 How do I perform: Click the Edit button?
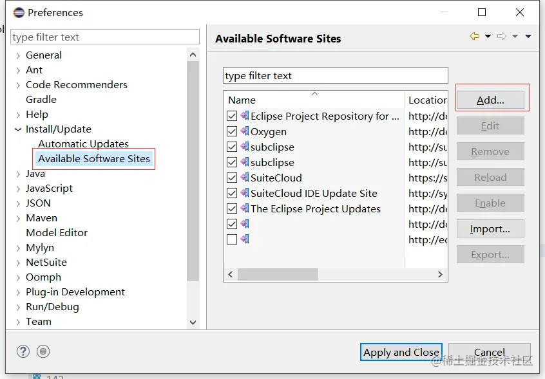[490, 125]
